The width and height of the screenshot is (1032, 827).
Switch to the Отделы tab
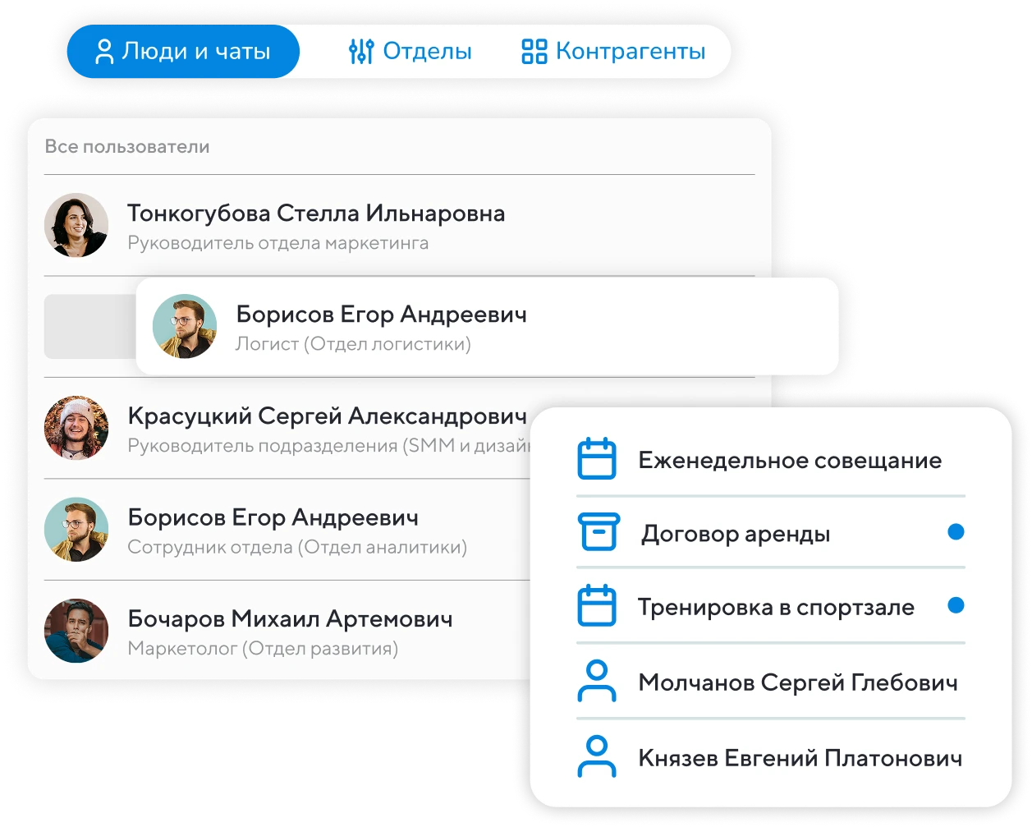point(410,52)
